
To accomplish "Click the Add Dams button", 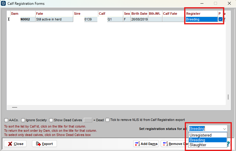I will (x=146, y=144).
